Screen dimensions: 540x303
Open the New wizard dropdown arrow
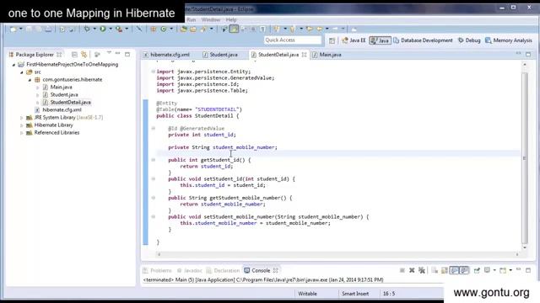[20, 29]
